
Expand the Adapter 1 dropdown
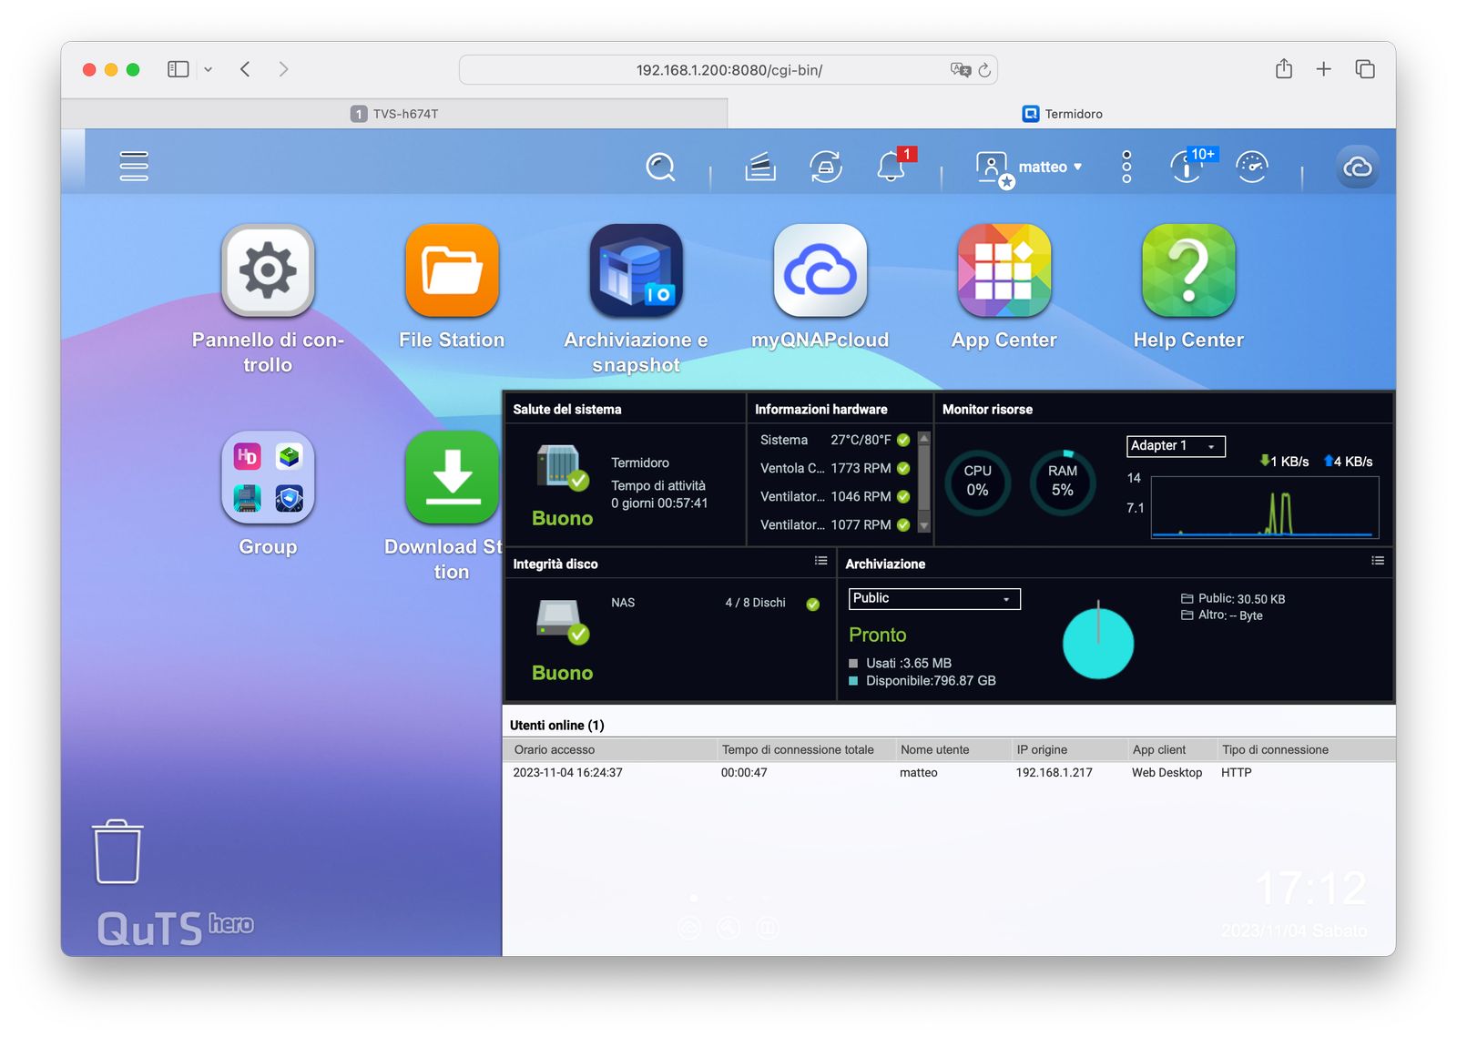click(1176, 446)
